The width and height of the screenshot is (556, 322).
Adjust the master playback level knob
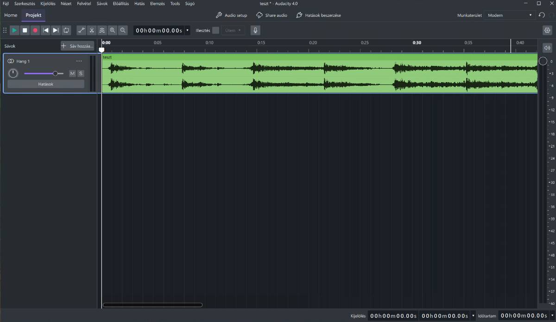click(x=543, y=61)
